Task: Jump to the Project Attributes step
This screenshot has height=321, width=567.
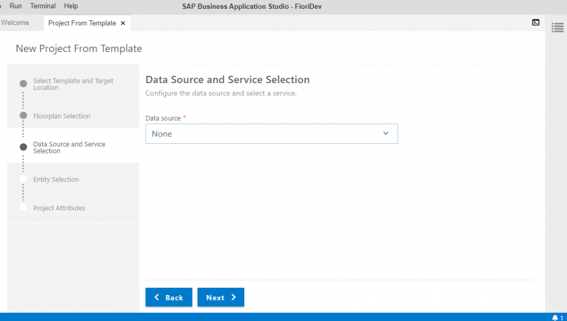Action: (x=59, y=208)
